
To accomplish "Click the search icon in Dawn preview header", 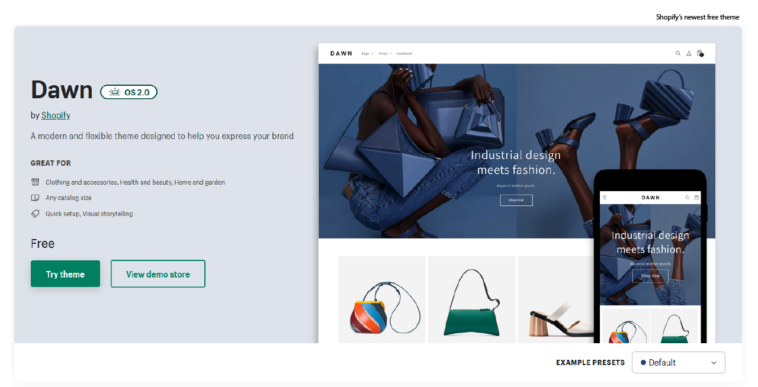I will pyautogui.click(x=678, y=53).
